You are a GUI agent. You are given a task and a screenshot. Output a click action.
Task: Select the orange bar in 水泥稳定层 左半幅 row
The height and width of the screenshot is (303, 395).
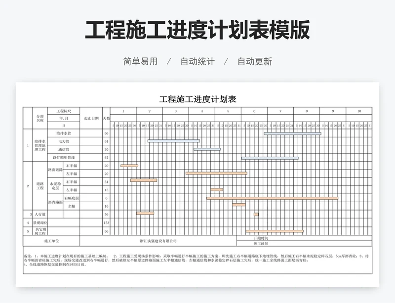[x=217, y=189]
